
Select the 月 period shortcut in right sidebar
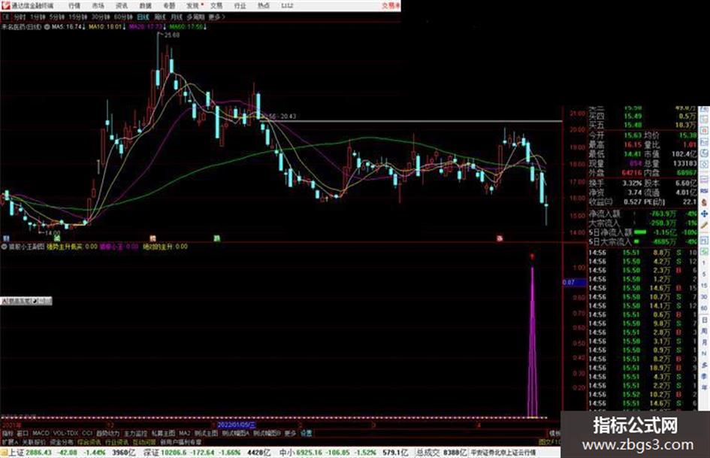point(704,342)
